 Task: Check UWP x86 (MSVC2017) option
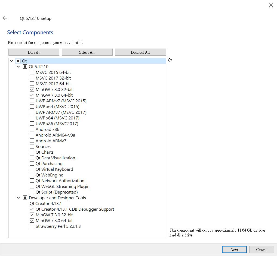32,124
